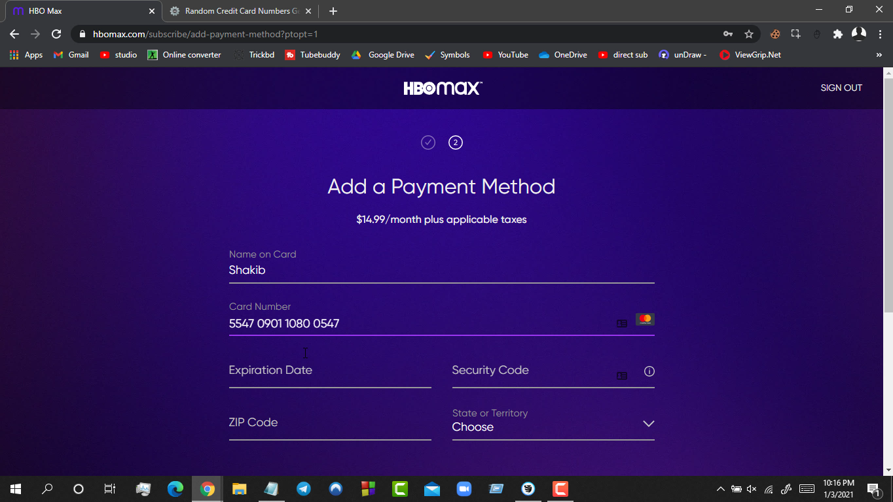Click the Mastercard logo icon
Viewport: 893px width, 502px height.
tap(645, 319)
